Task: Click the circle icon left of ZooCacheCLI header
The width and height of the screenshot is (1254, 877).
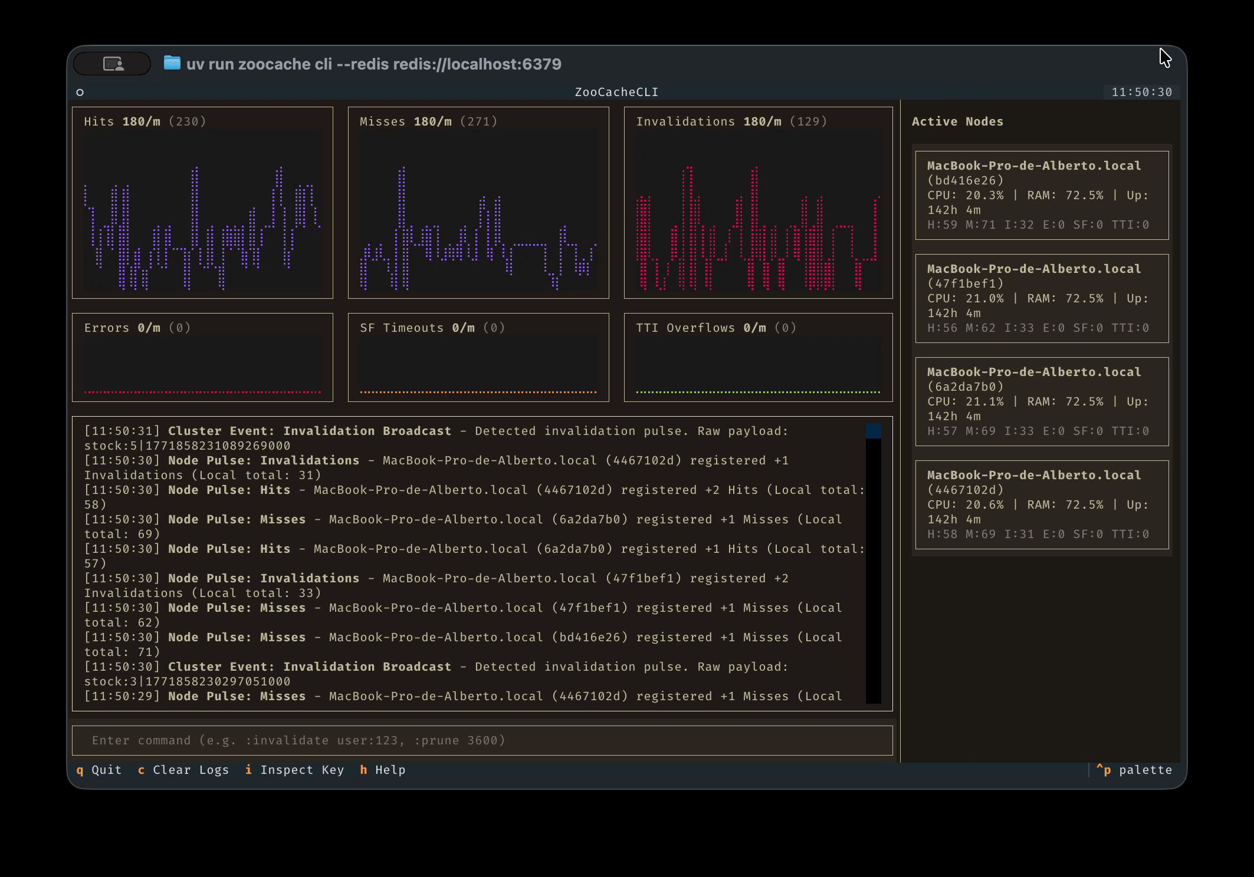Action: pyautogui.click(x=80, y=92)
